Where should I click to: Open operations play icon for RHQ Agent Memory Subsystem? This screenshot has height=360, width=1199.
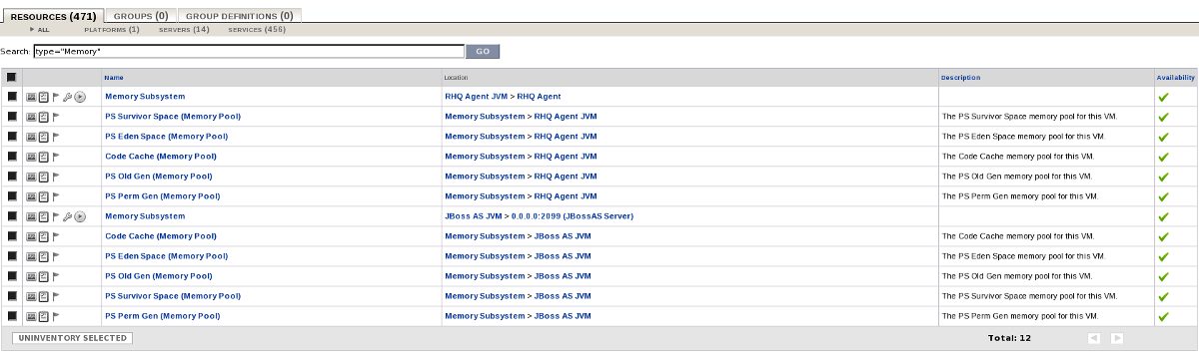click(80, 97)
